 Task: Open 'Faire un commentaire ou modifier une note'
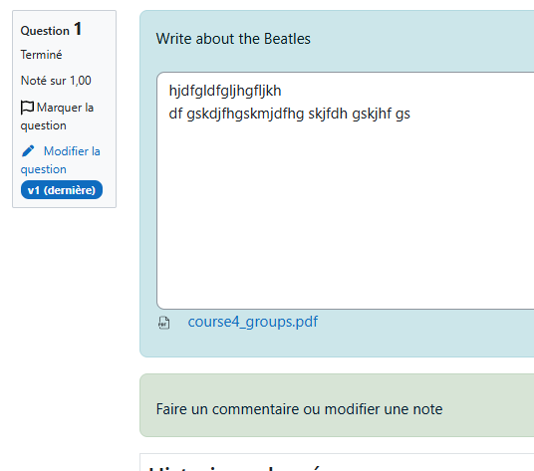point(299,409)
